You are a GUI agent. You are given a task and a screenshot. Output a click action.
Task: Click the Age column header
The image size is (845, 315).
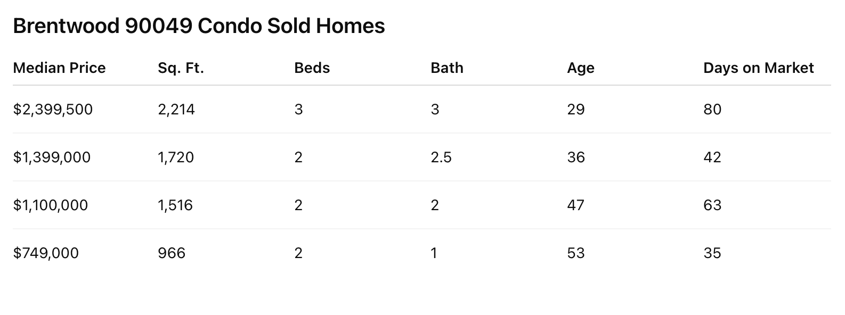click(x=580, y=68)
